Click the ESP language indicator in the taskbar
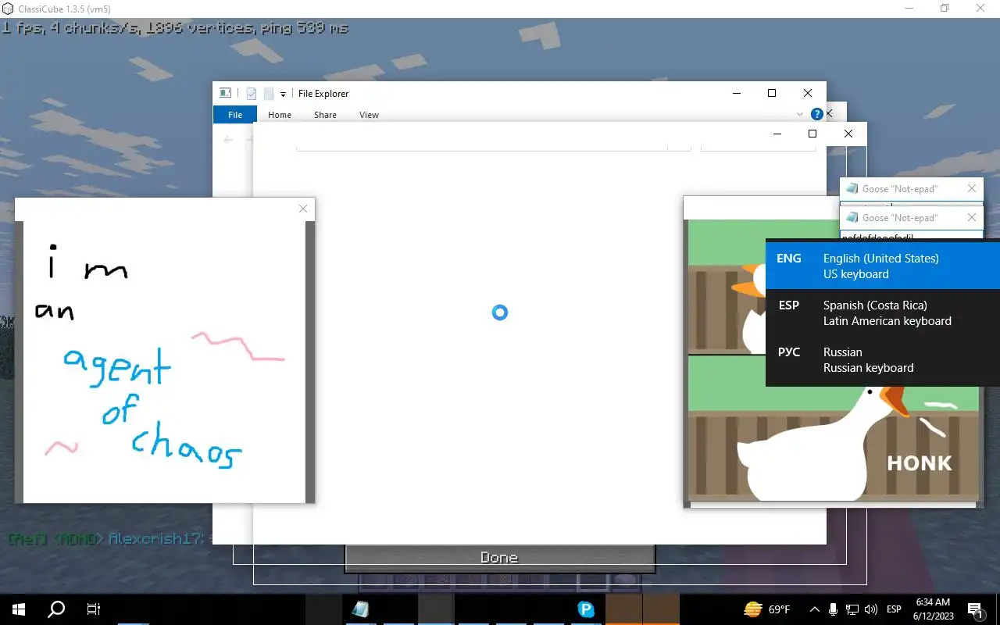The height and width of the screenshot is (625, 1000). tap(895, 609)
